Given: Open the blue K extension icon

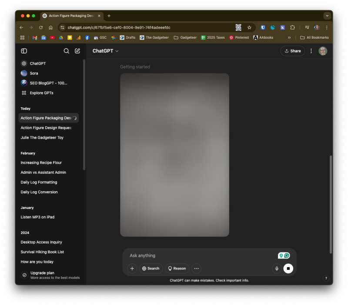Looking at the screenshot, I should (x=282, y=27).
